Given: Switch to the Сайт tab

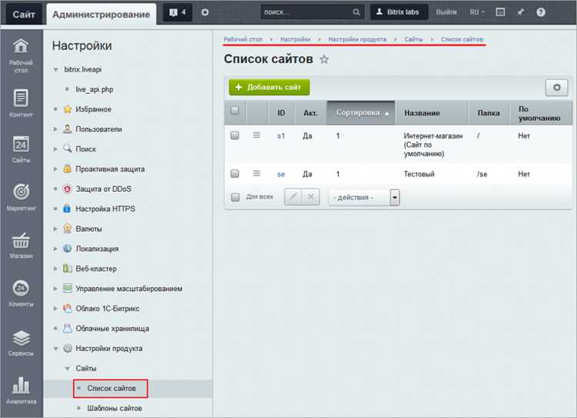Looking at the screenshot, I should pyautogui.click(x=24, y=15).
